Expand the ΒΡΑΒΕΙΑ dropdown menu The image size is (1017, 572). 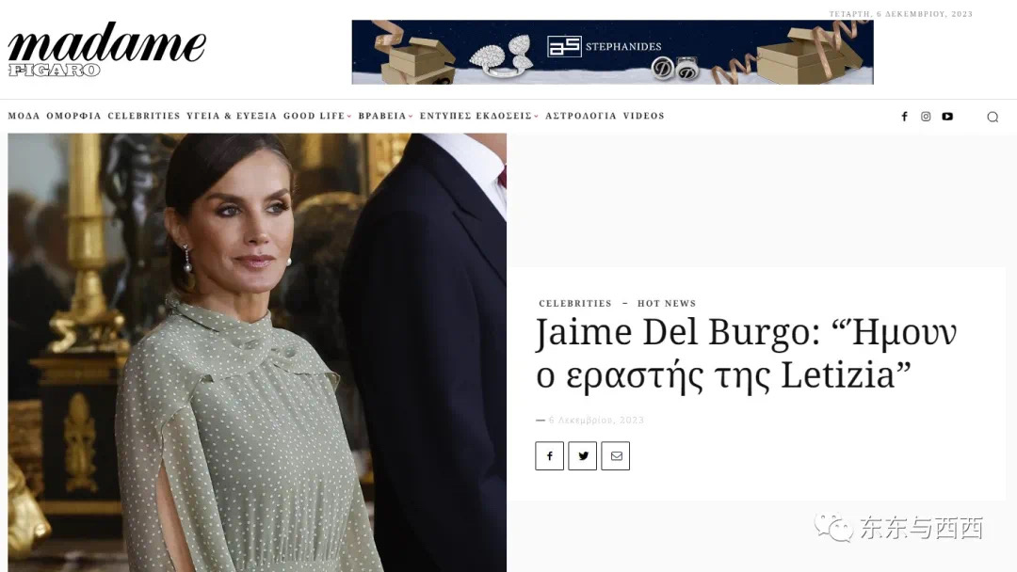(385, 116)
